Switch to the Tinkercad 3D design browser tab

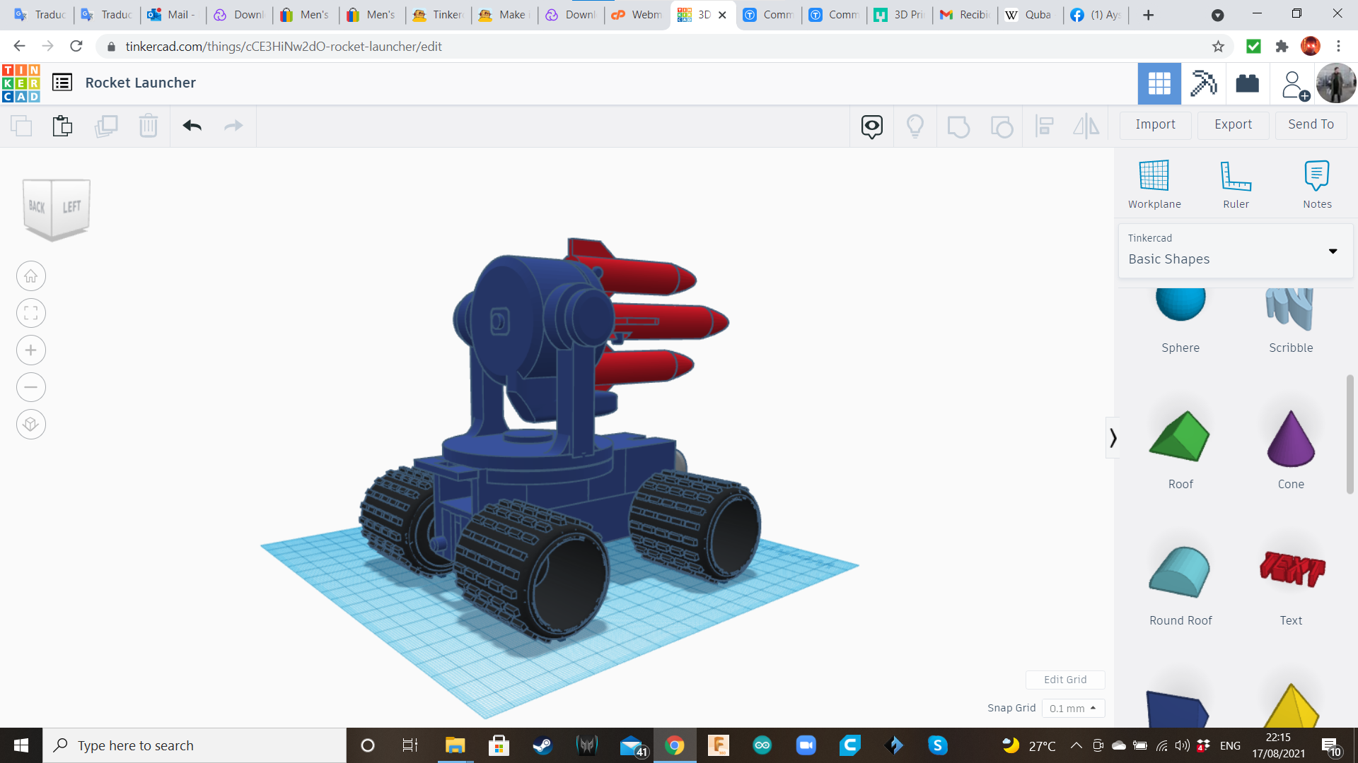click(x=697, y=14)
